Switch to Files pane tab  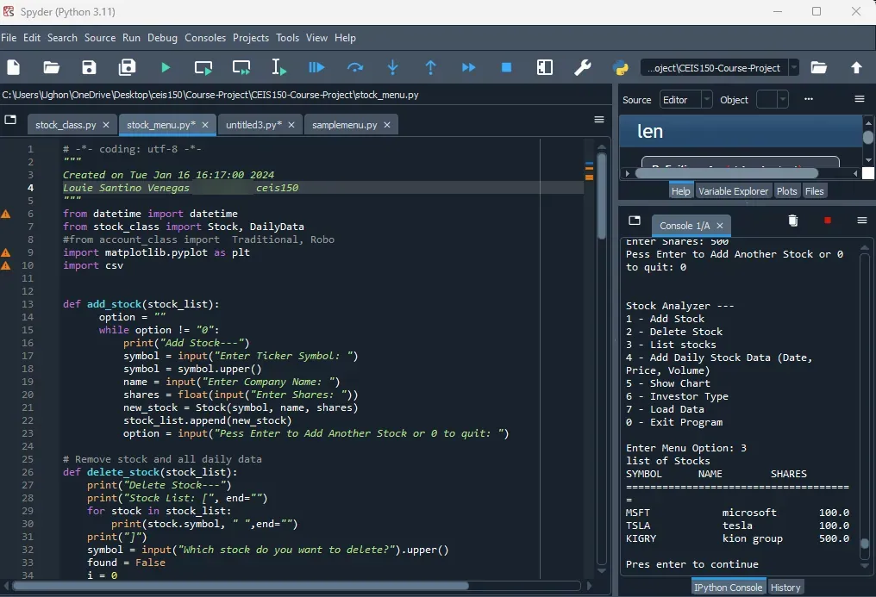(x=814, y=191)
